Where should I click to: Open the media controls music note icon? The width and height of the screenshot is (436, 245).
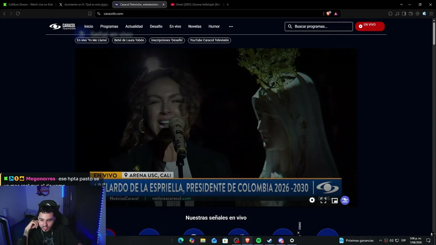[x=397, y=14]
